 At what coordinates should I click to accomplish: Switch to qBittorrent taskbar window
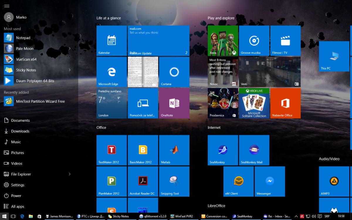tap(153, 216)
